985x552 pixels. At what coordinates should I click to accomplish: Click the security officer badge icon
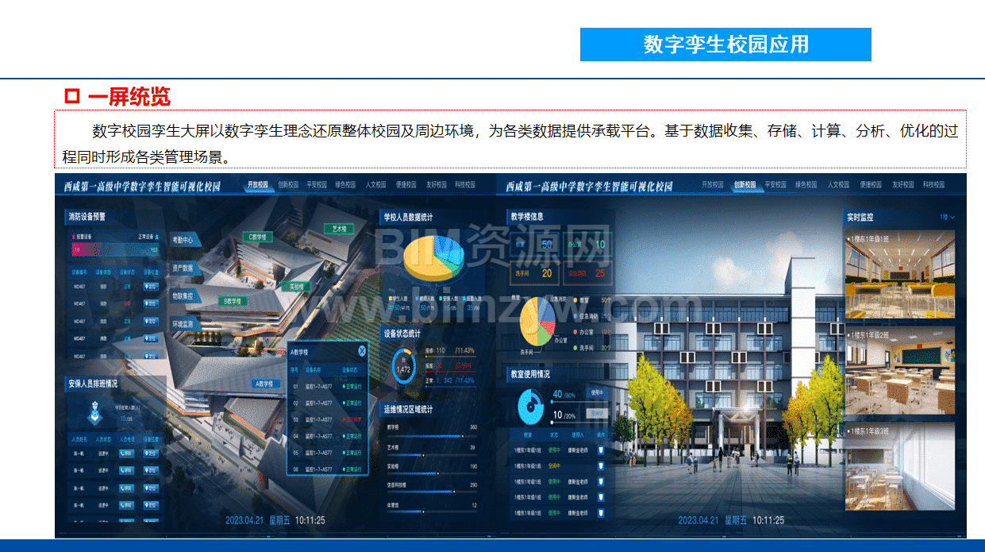(x=95, y=413)
